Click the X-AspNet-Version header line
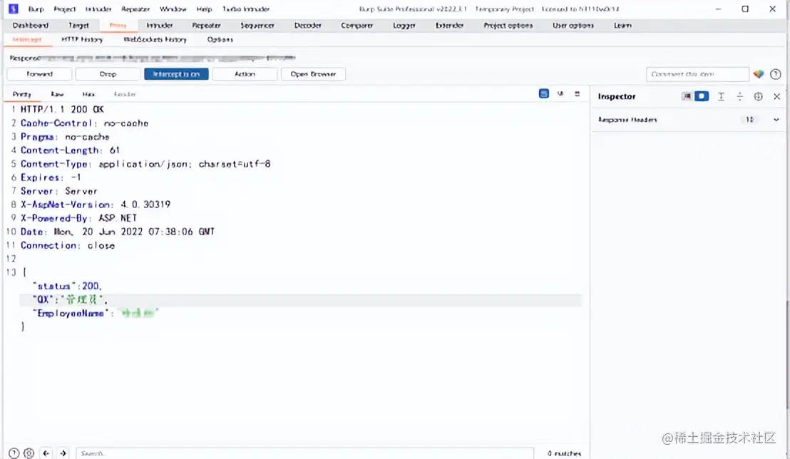 click(96, 205)
